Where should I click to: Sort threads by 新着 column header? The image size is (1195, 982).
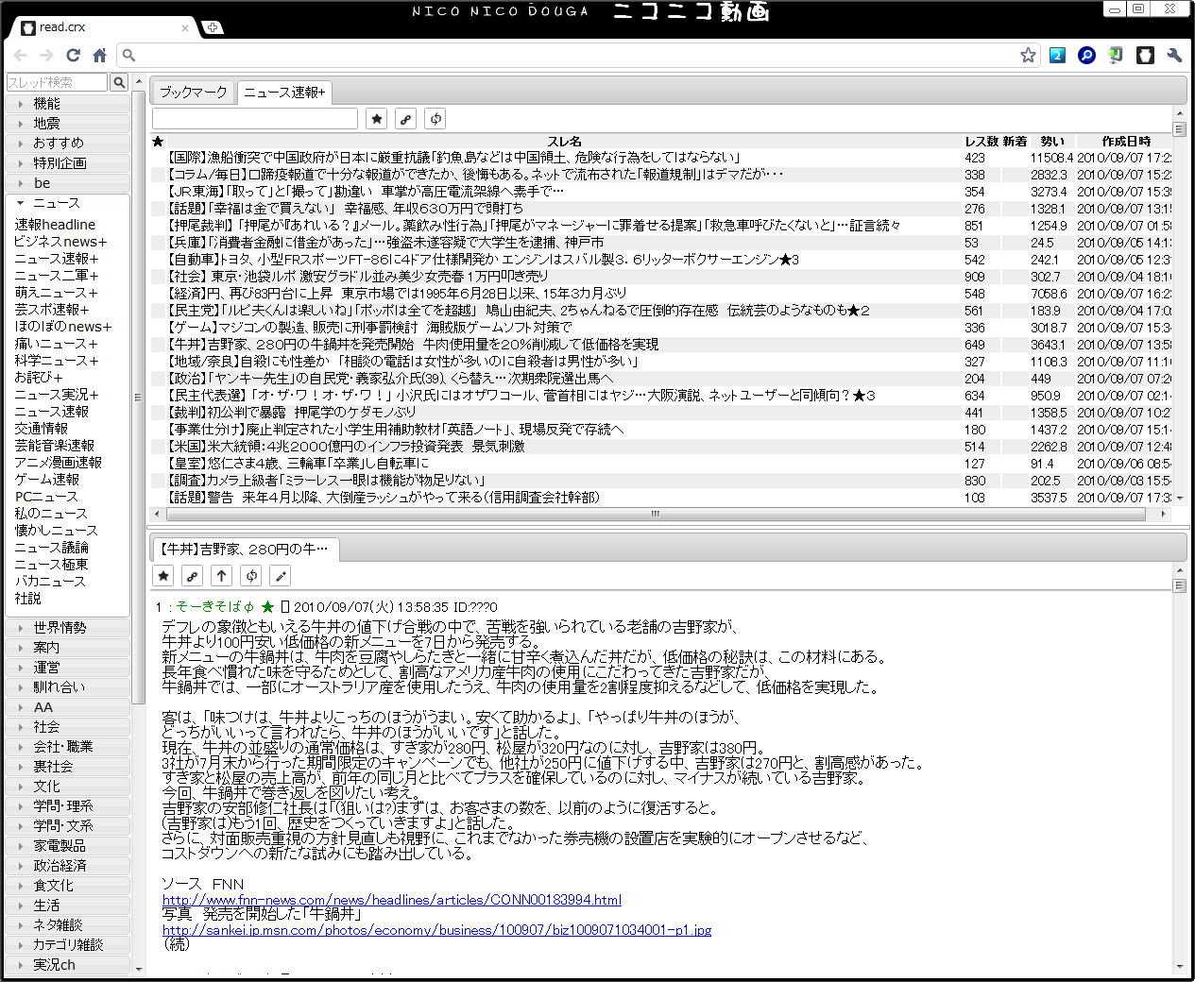click(x=1015, y=142)
